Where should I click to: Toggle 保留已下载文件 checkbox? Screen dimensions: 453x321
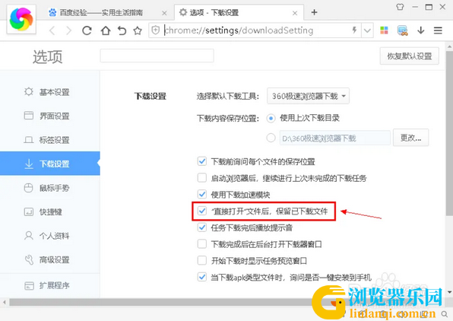tap(202, 211)
